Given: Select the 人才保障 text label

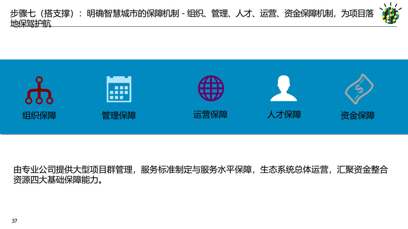Looking at the screenshot, I should (x=284, y=115).
